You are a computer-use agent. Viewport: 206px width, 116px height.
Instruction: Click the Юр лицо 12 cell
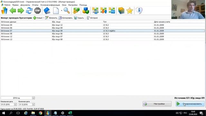77,25
